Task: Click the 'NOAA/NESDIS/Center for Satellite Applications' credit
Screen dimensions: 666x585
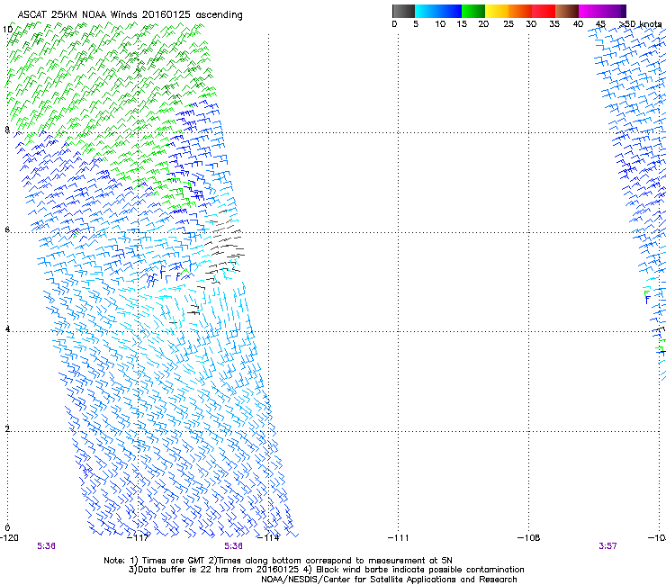Action: [x=389, y=580]
